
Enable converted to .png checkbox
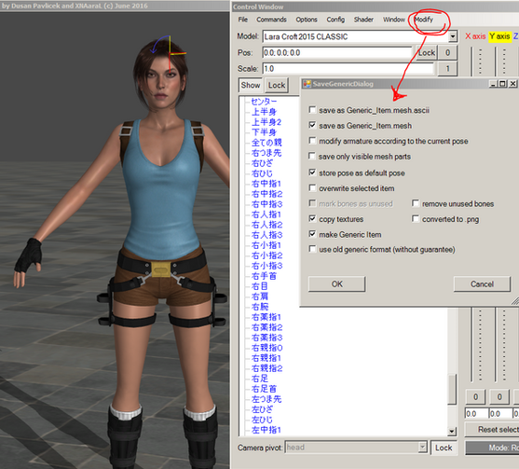coord(416,218)
